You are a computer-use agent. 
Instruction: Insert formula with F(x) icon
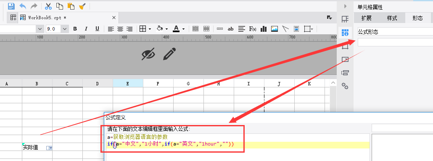(x=252, y=29)
